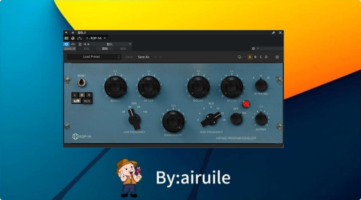The height and width of the screenshot is (200, 361).
Task: Select preset slot B
Action: pyautogui.click(x=255, y=57)
